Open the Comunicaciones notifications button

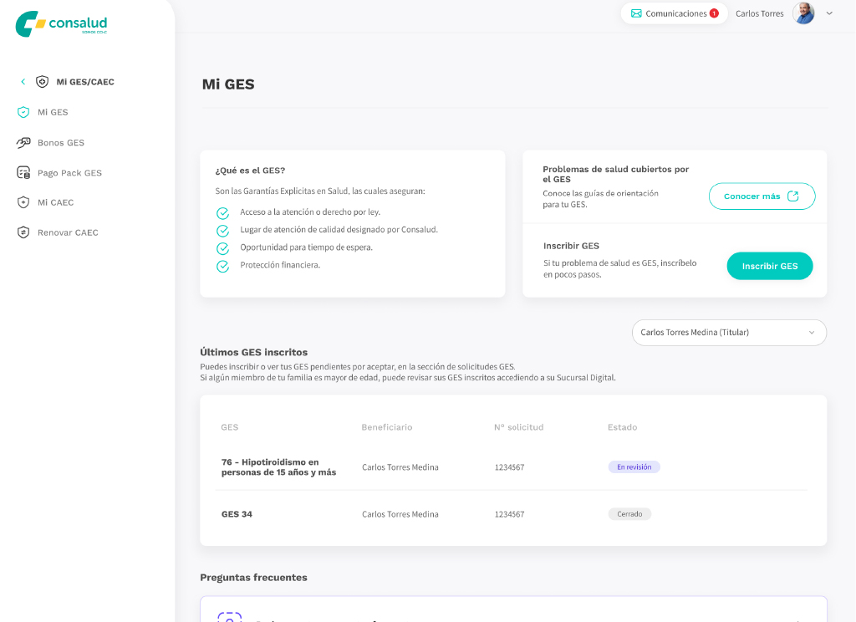point(673,13)
